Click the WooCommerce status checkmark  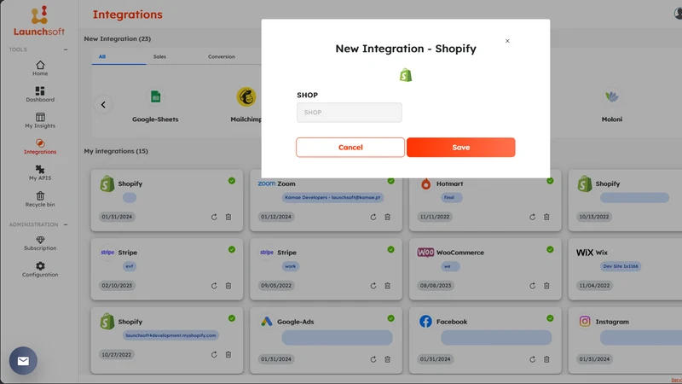pyautogui.click(x=550, y=249)
